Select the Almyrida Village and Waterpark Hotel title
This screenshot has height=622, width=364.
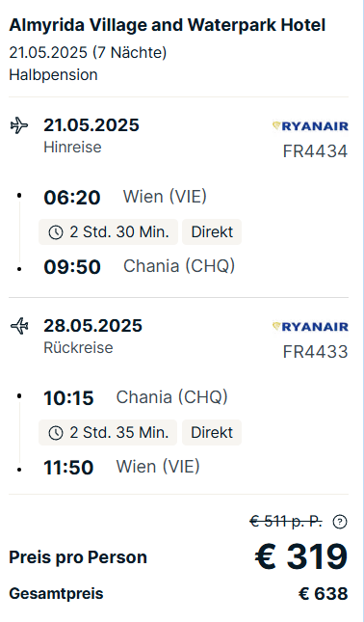168,25
